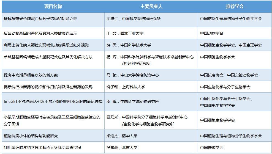Click person cell 薛天，中国科学技术大学
This screenshot has width=272, height=154.
[x=129, y=45]
